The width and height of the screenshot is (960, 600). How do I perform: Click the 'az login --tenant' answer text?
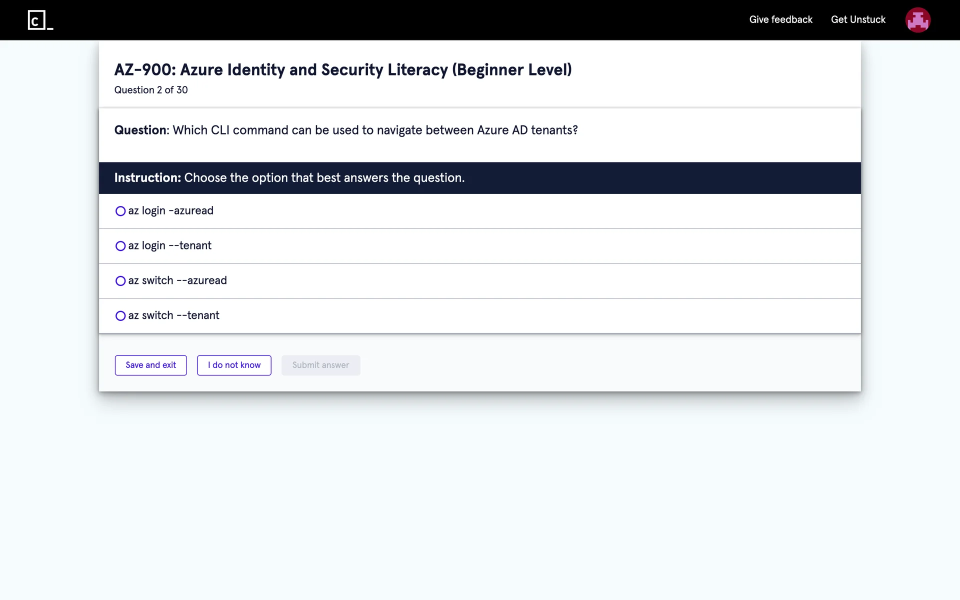click(169, 245)
